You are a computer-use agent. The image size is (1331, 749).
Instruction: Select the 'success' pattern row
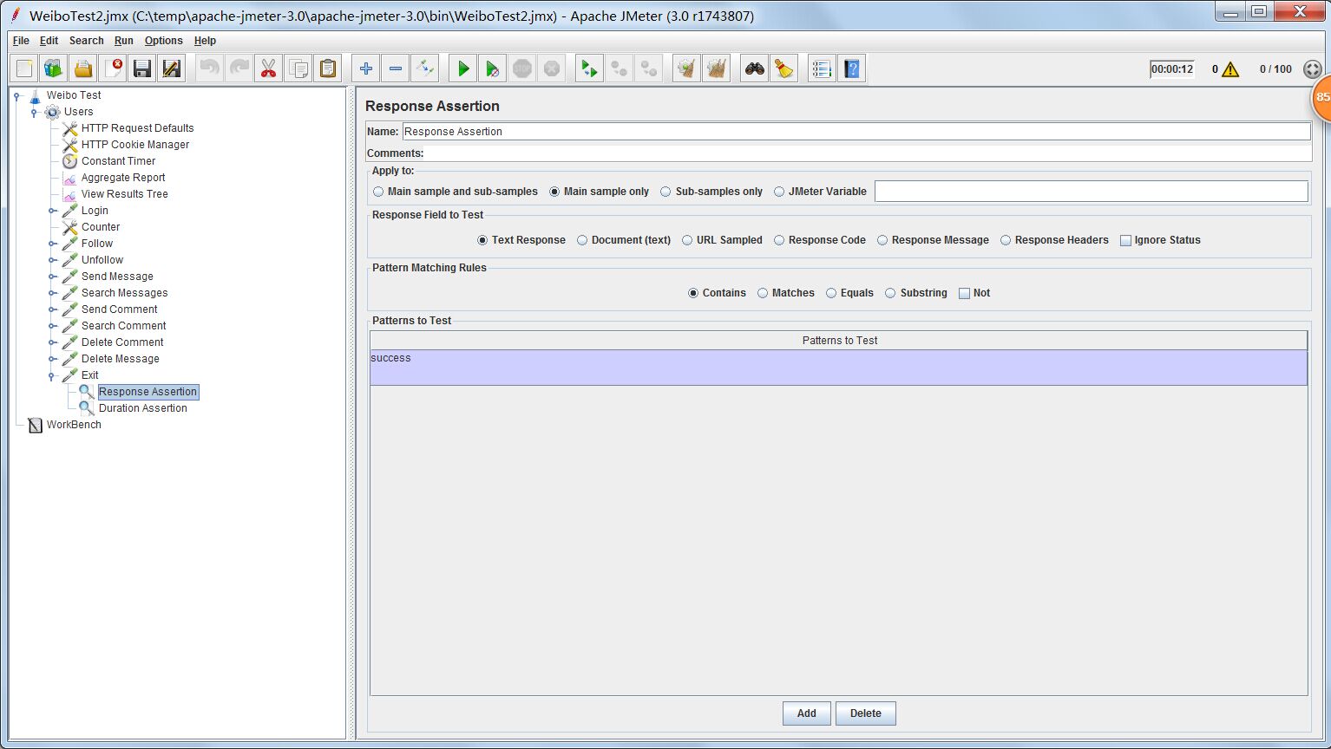coord(839,368)
